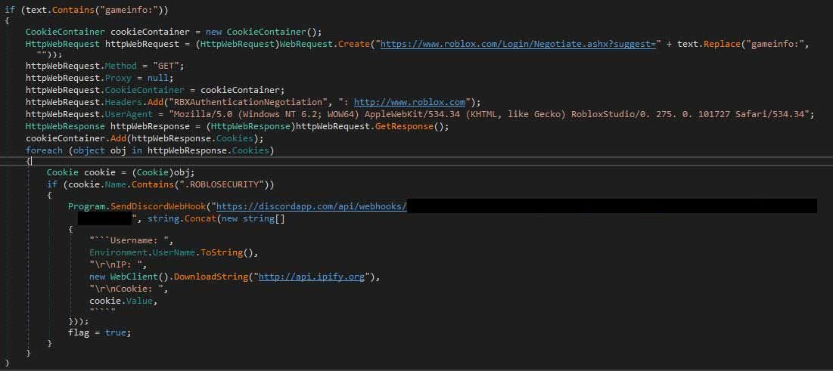This screenshot has width=833, height=371.
Task: Select the foreach keyword
Action: coord(44,150)
